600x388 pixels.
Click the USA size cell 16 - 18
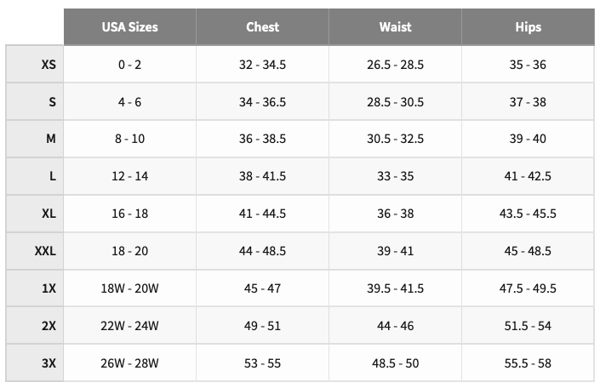129,214
